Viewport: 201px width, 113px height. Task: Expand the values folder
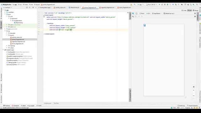pyautogui.click(x=7, y=48)
